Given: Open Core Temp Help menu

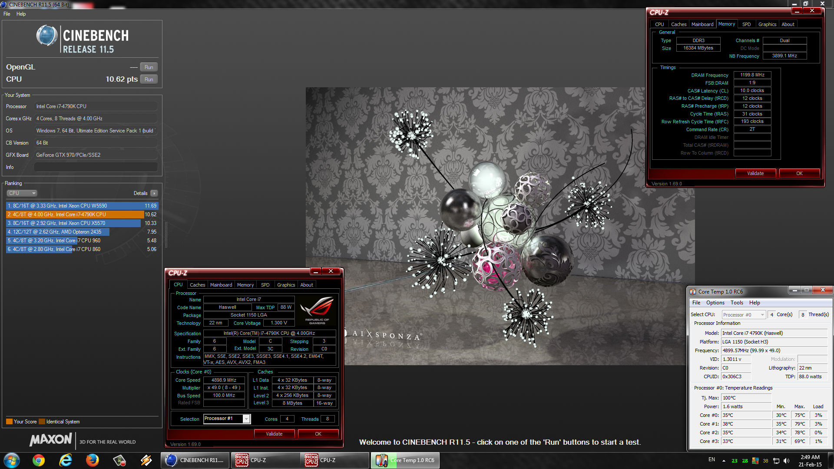Looking at the screenshot, I should (x=755, y=303).
